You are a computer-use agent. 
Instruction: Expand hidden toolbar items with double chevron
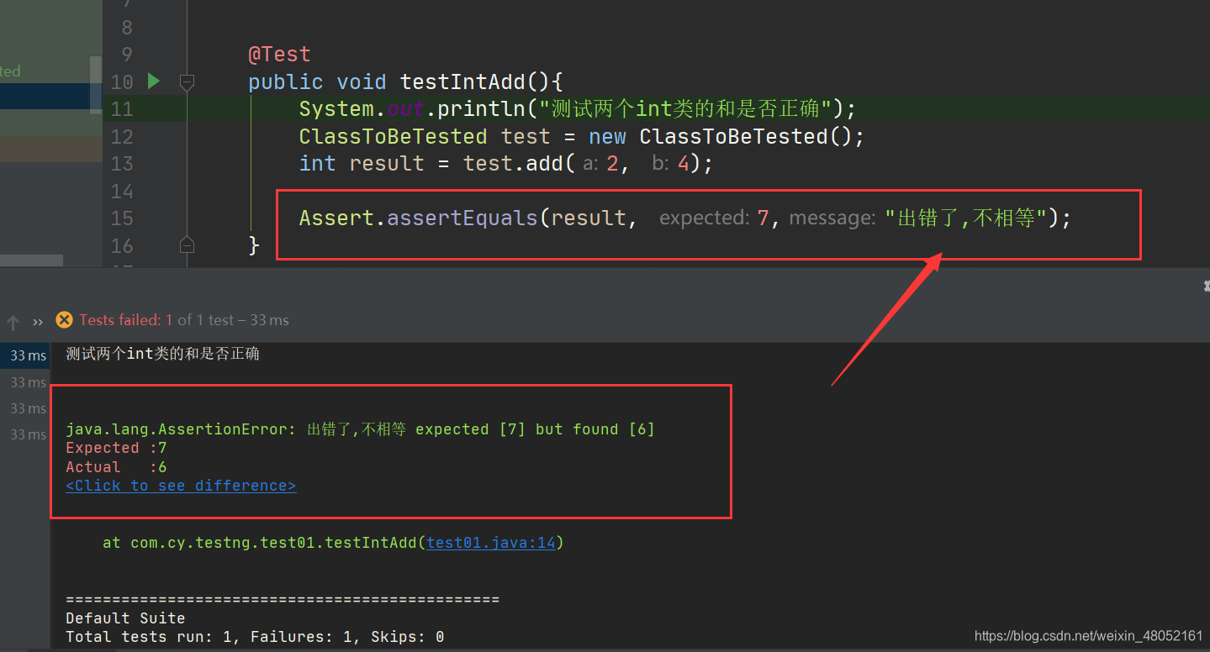(x=38, y=322)
